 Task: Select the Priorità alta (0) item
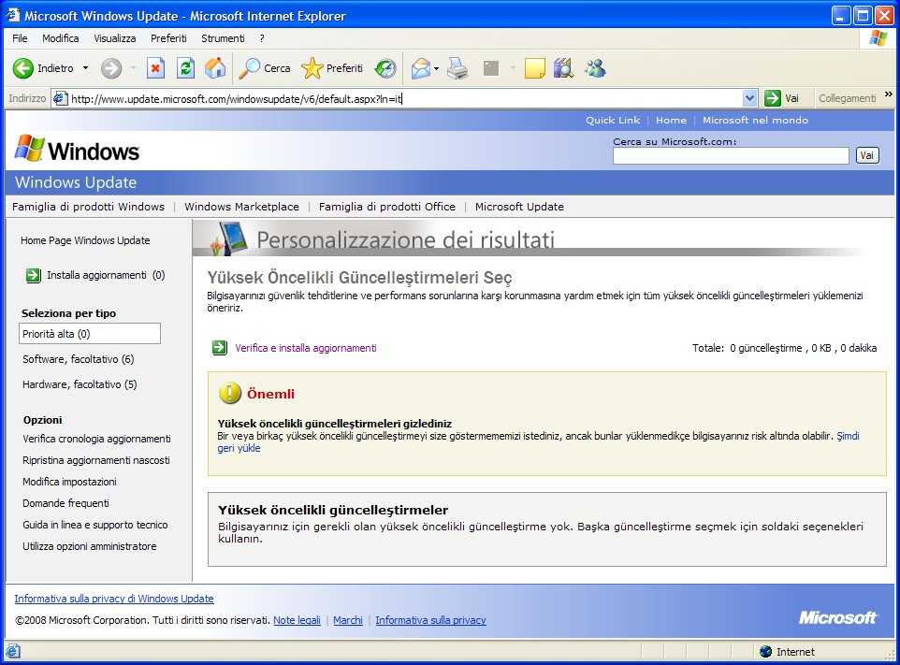(x=90, y=334)
